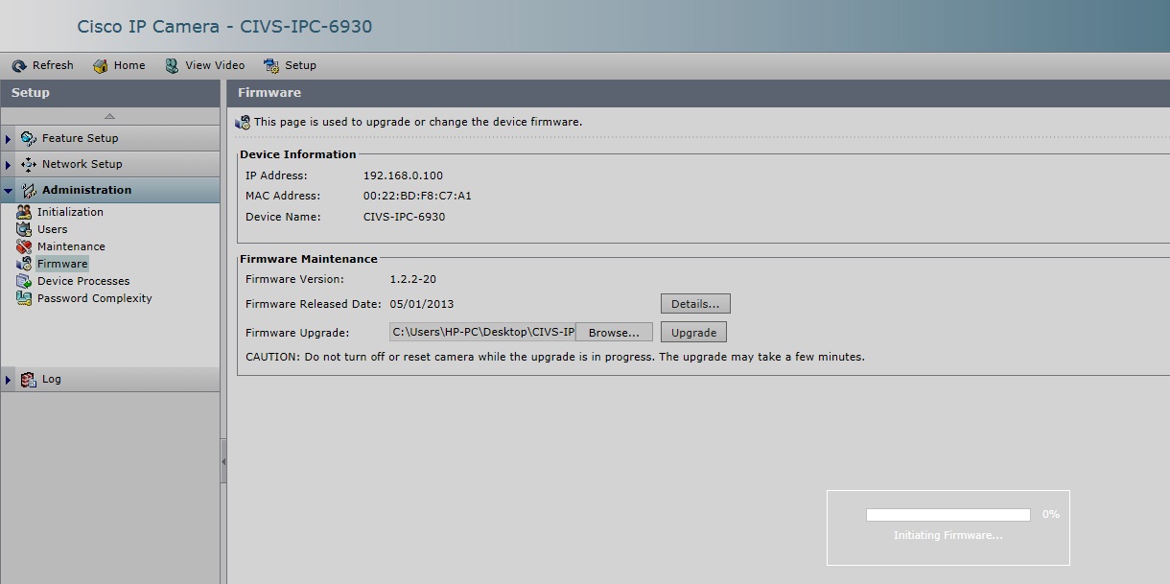This screenshot has width=1170, height=584.
Task: Open View Video from the toolbar
Action: click(x=205, y=66)
